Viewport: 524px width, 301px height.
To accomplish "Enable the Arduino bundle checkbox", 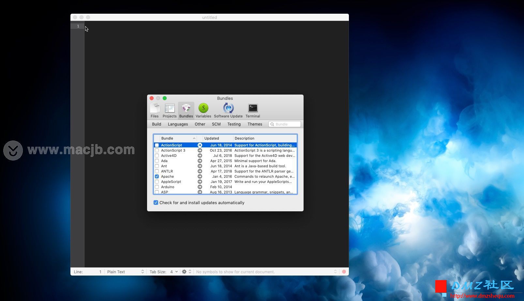I will tap(157, 187).
